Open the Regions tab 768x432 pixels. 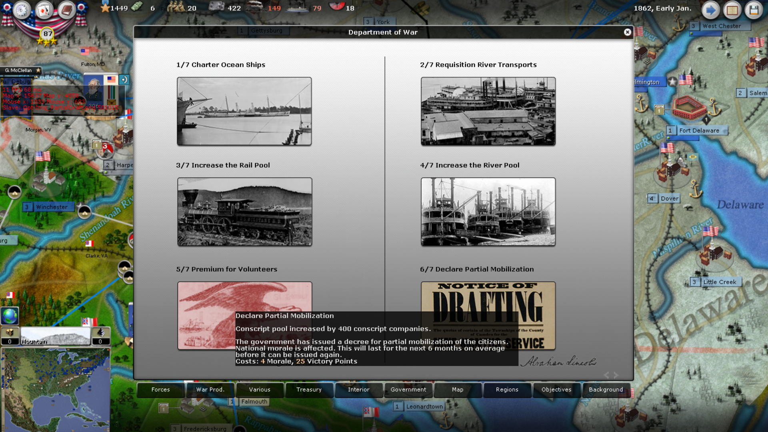pos(507,390)
